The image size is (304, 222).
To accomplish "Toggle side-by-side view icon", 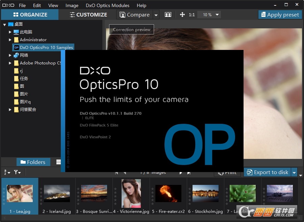I will [168, 15].
